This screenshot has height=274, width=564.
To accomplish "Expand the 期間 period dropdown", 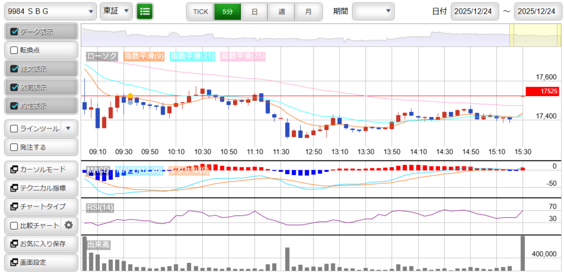I will pos(373,11).
